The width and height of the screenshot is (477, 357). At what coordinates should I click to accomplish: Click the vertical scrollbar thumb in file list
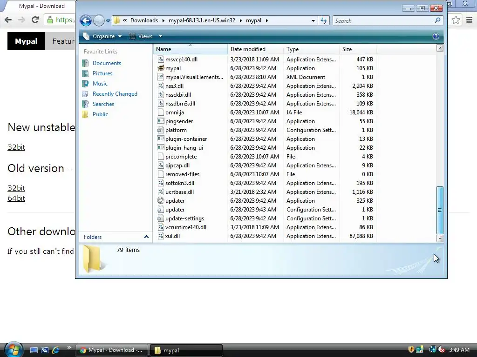pos(440,210)
